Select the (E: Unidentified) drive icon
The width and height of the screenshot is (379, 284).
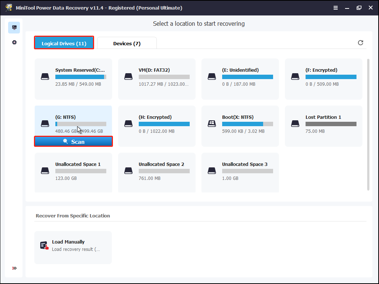212,77
